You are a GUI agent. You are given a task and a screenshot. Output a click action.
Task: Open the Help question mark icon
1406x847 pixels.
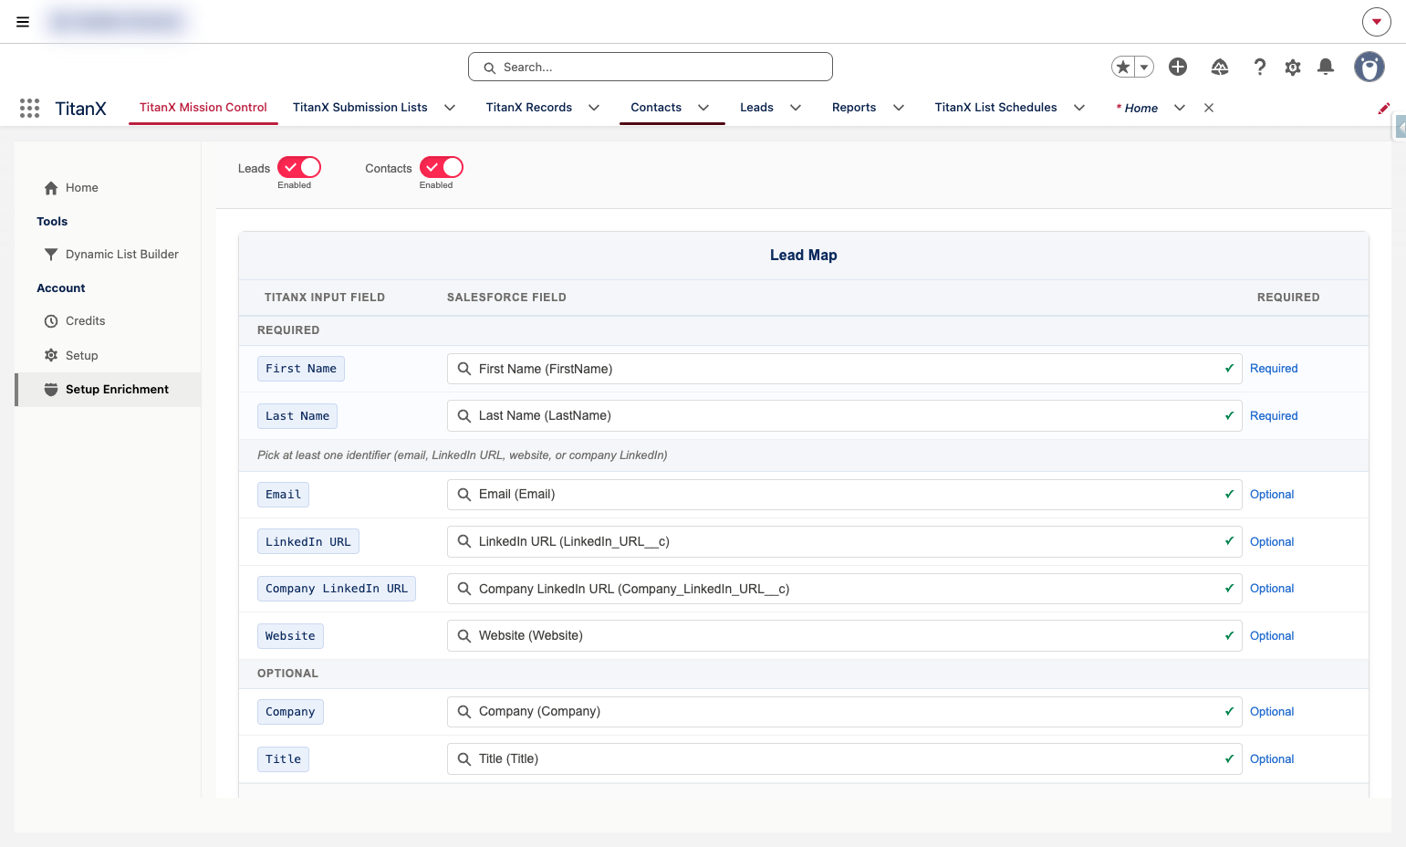(1260, 67)
